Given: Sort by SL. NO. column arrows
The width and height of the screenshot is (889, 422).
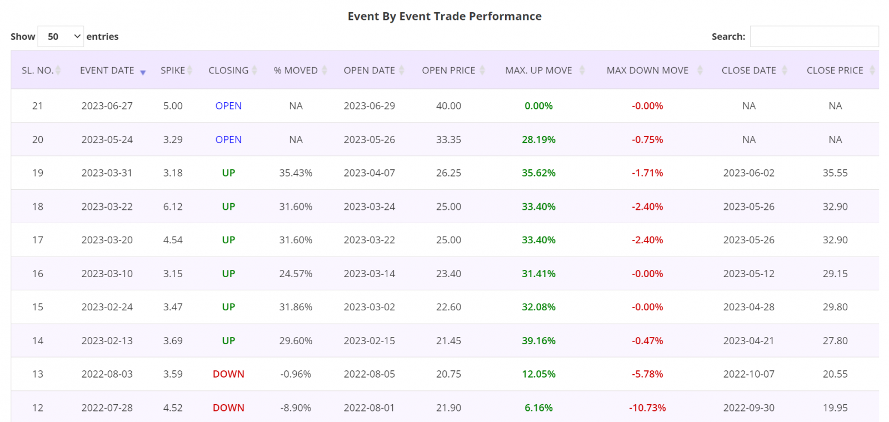Looking at the screenshot, I should [x=58, y=71].
